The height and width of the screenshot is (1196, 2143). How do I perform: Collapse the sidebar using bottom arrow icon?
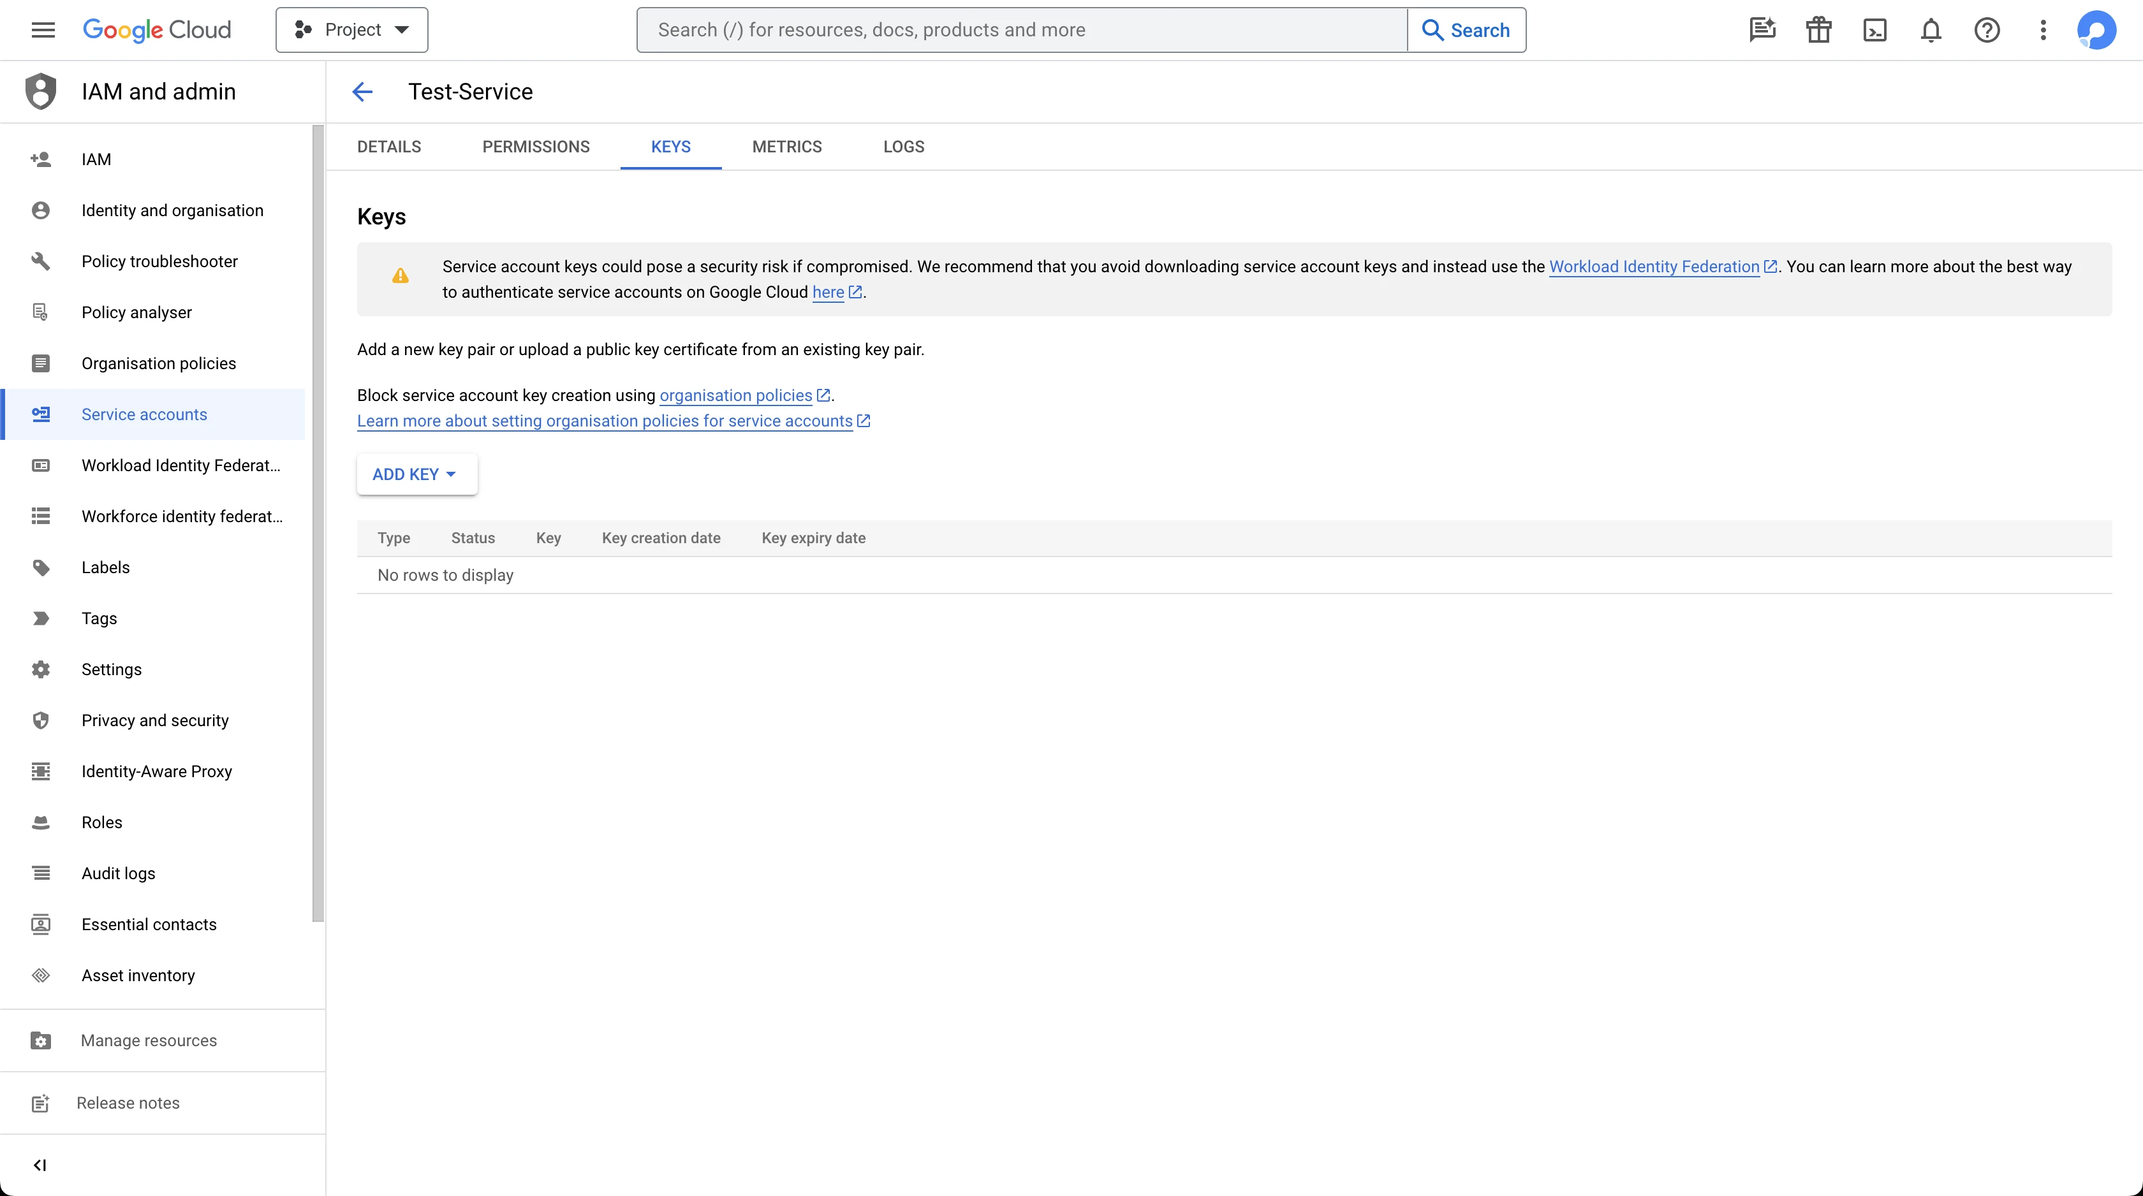(x=39, y=1164)
